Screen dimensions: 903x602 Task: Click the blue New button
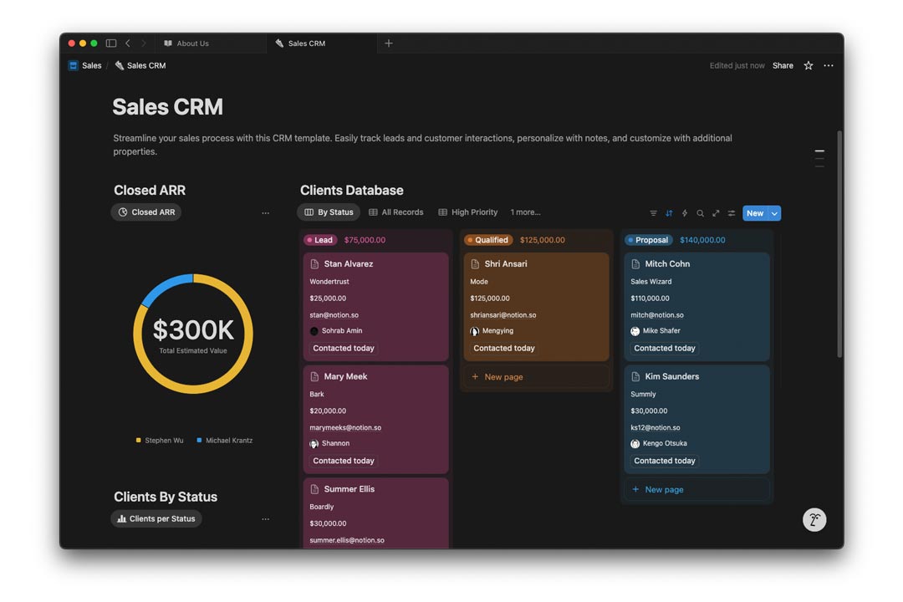(755, 213)
